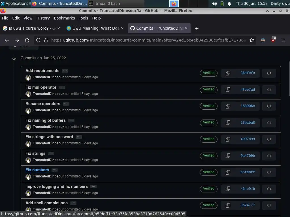Expand description of Rename operators commit
Image resolution: width=290 pixels, height=217 pixels.
[66, 104]
